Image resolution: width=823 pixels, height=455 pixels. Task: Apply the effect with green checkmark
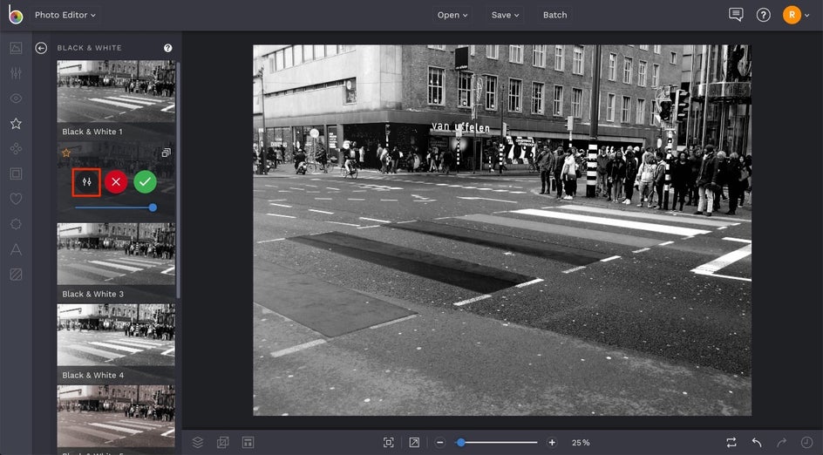(145, 182)
